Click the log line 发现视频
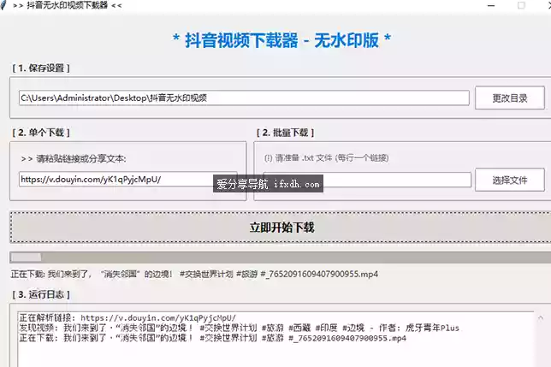Screen dimensions: 551x367 (240, 328)
